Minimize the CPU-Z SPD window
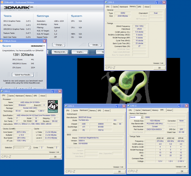The height and width of the screenshot is (176, 191). pos(179,106)
